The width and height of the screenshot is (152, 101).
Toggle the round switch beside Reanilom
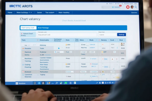pos(23,59)
